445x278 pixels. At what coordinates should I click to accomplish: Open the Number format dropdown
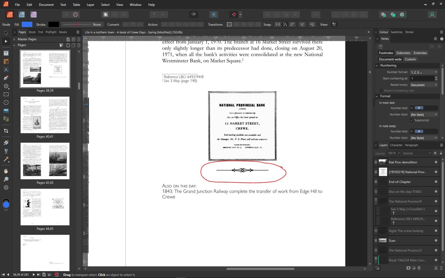424,72
